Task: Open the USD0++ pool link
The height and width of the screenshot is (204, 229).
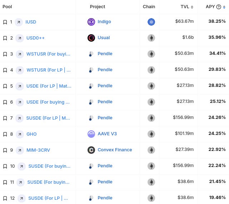Action: coord(35,38)
